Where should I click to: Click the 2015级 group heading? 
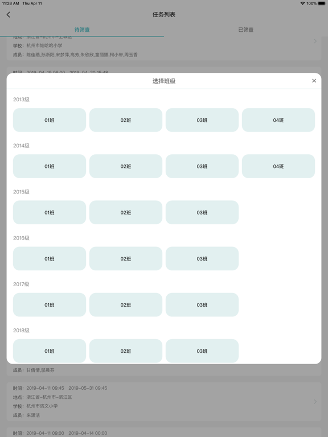click(21, 192)
